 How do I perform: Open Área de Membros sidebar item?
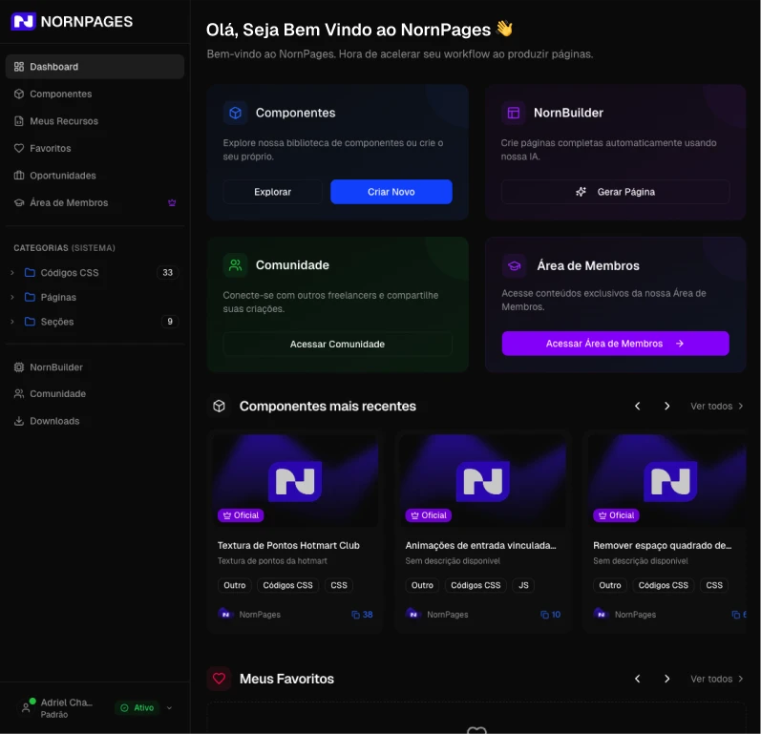[x=95, y=202]
